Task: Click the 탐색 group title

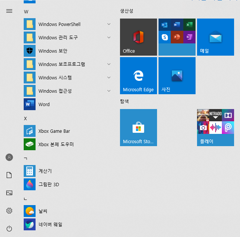Action: pos(124,101)
